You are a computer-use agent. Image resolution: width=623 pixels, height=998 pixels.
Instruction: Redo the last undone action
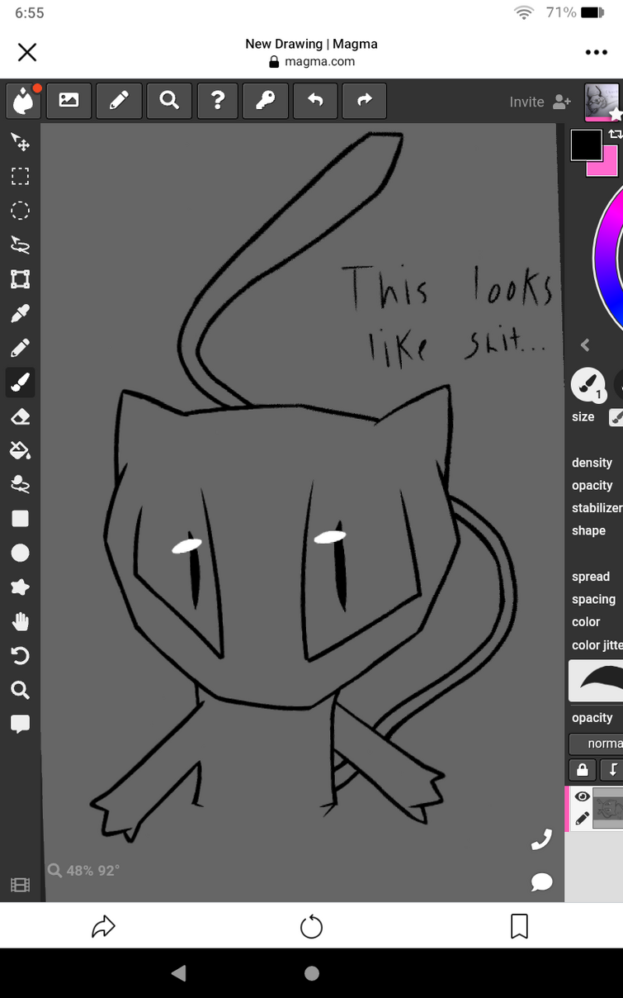pos(364,101)
